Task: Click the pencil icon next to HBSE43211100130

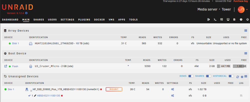Action: 35,96
